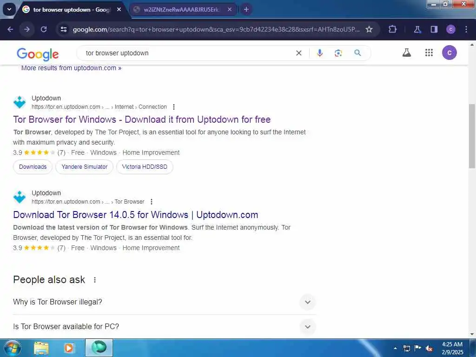Select the Victoria HDD/SSD chip
This screenshot has width=476, height=357.
(145, 167)
